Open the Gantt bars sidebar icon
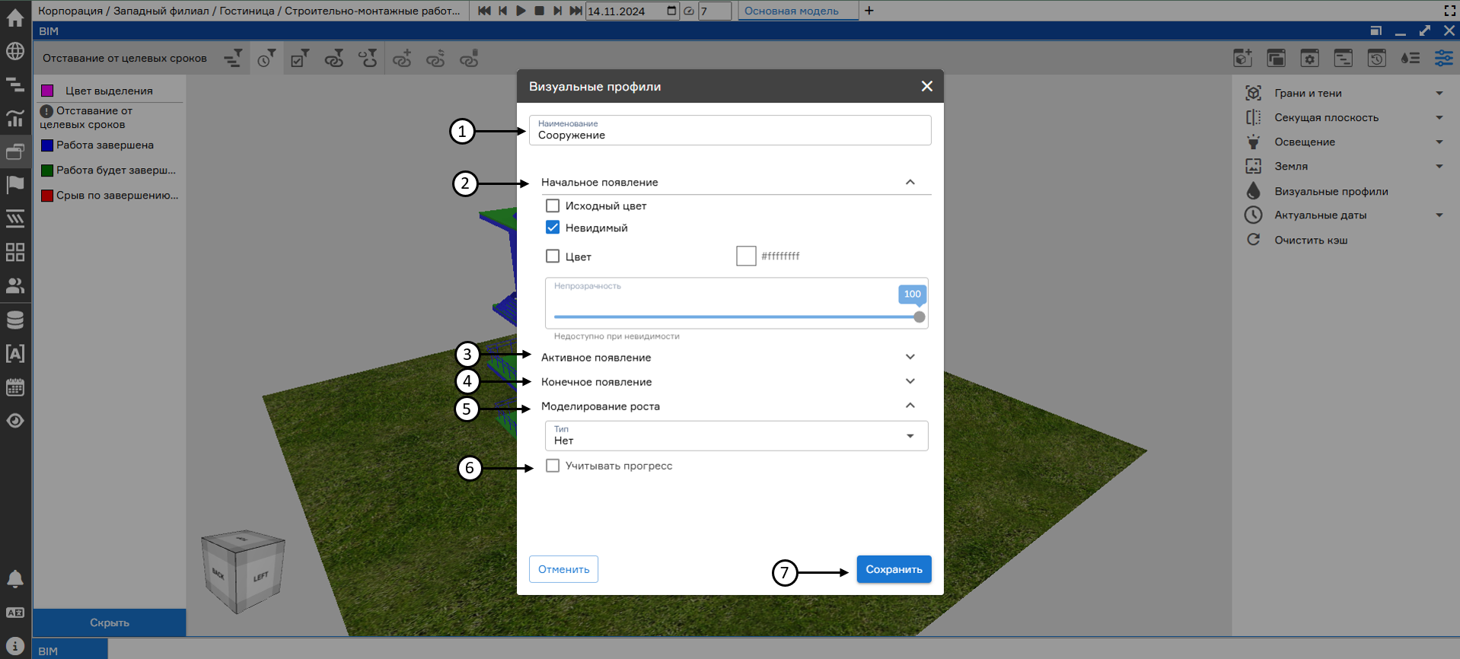The image size is (1460, 659). pos(15,84)
